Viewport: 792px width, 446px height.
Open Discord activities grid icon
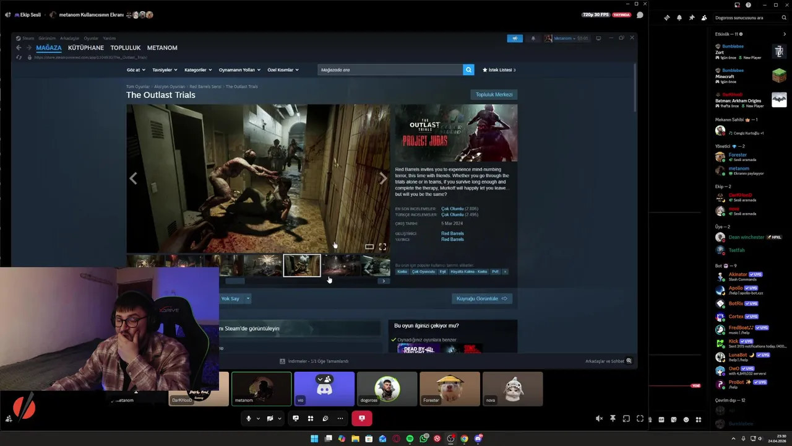coord(311,418)
